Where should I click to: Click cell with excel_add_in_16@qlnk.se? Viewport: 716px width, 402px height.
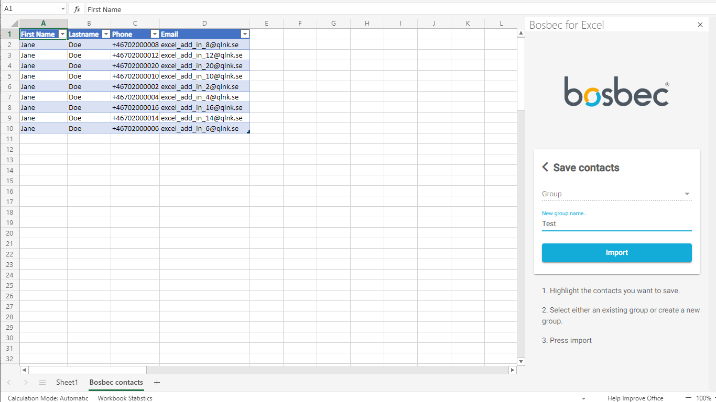pos(204,107)
